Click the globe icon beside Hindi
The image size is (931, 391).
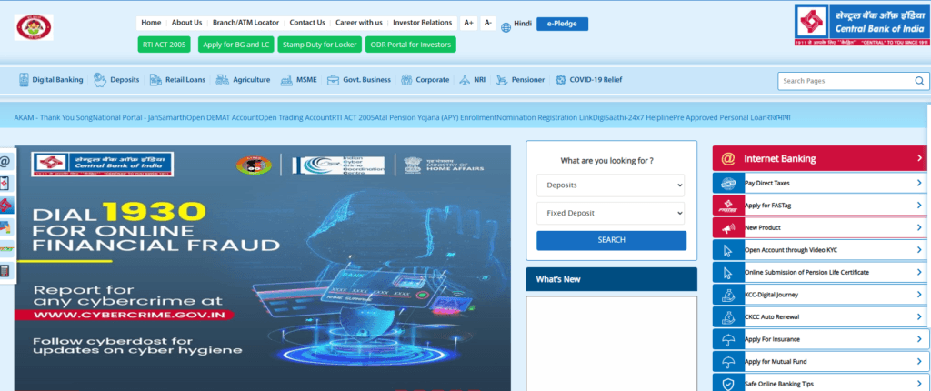click(x=506, y=27)
